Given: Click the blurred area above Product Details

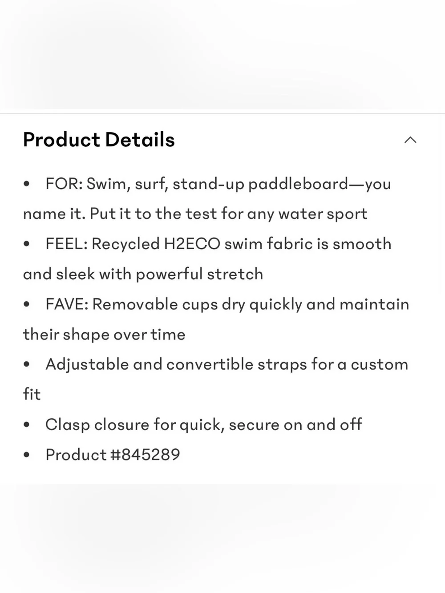Looking at the screenshot, I should (x=222, y=54).
